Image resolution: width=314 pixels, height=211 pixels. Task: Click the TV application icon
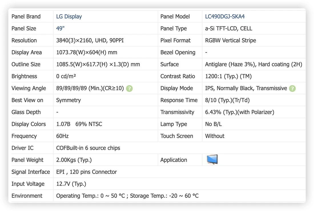click(x=212, y=159)
